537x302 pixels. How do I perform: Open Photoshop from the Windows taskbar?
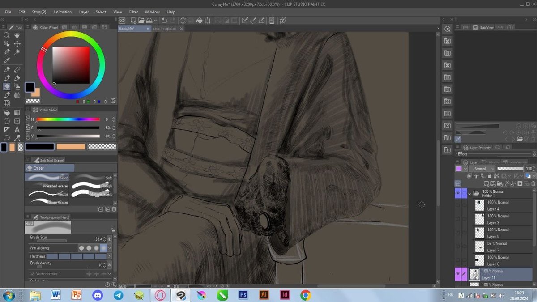click(x=244, y=295)
